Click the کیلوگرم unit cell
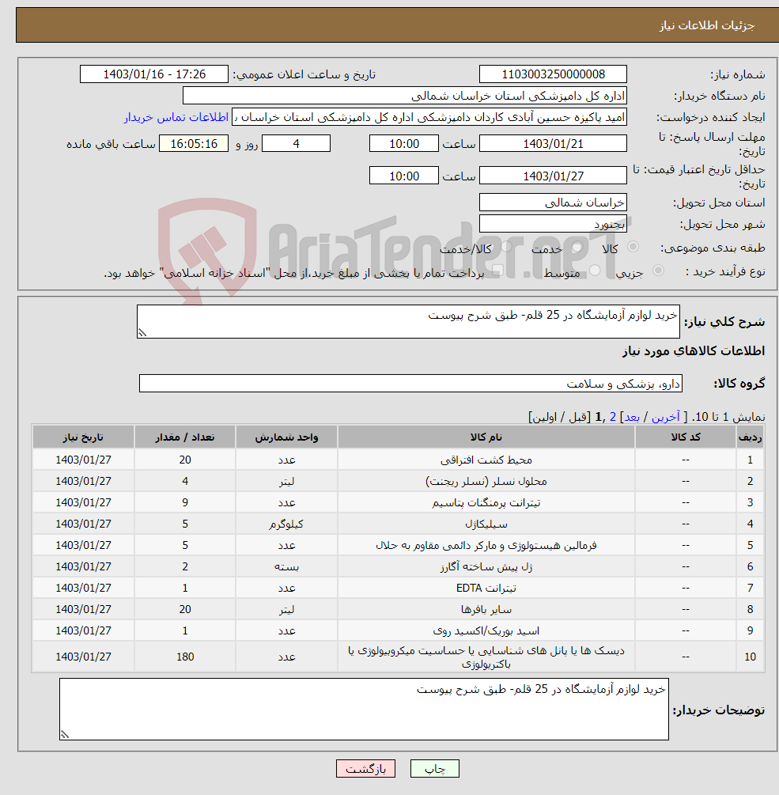The height and width of the screenshot is (795, 779). [x=286, y=524]
